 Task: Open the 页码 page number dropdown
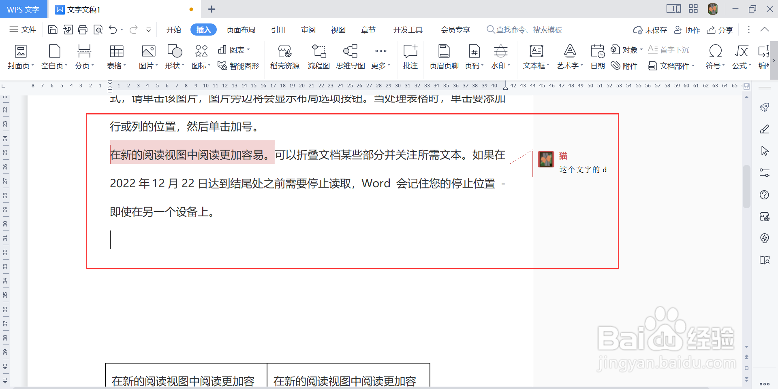pyautogui.click(x=474, y=57)
